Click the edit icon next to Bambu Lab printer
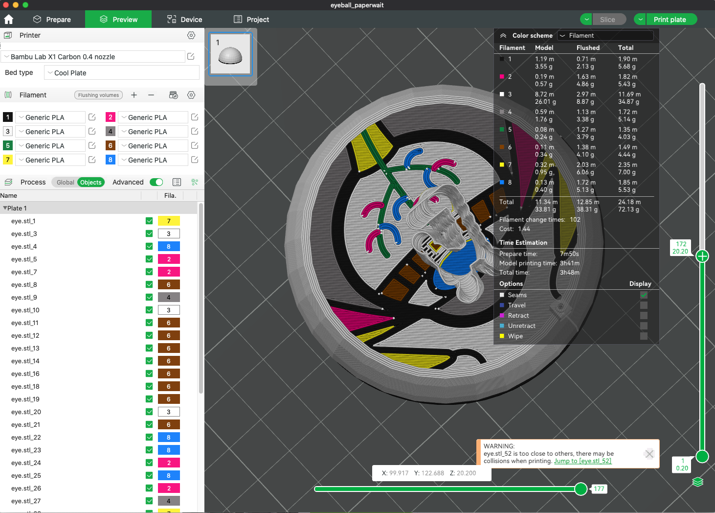Image resolution: width=715 pixels, height=513 pixels. pyautogui.click(x=191, y=56)
